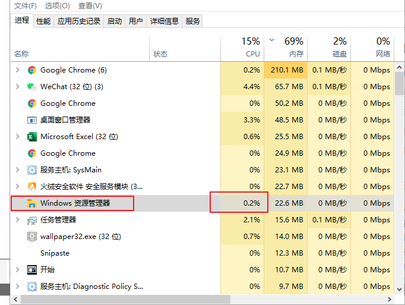Expand the 火绒安全软件 process group

pos(18,186)
